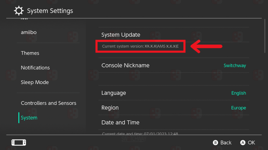Click the vertical scrollbar on the right
The height and width of the screenshot is (150, 268).
pyautogui.click(x=265, y=36)
